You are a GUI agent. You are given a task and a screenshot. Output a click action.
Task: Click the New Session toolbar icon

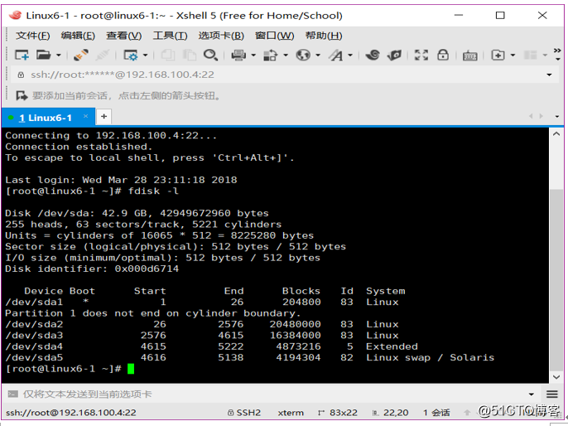pos(22,55)
